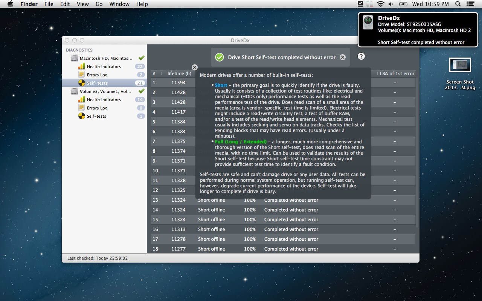Click the 2 badge on Errors Log

tap(141, 75)
